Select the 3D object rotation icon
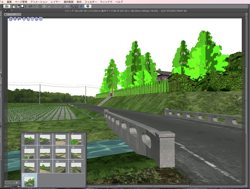The image size is (250, 189). coord(28,19)
